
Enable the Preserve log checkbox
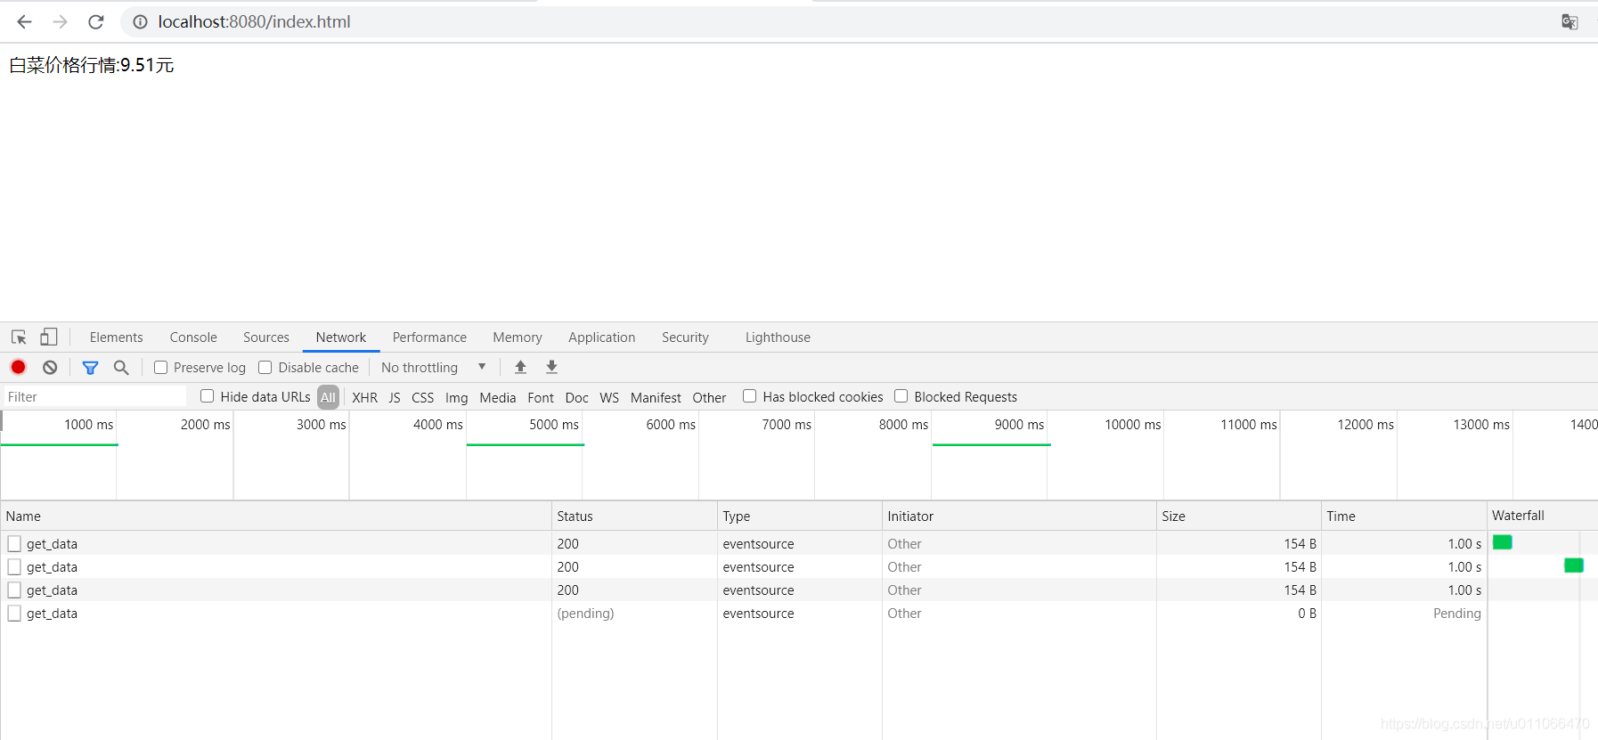click(161, 367)
